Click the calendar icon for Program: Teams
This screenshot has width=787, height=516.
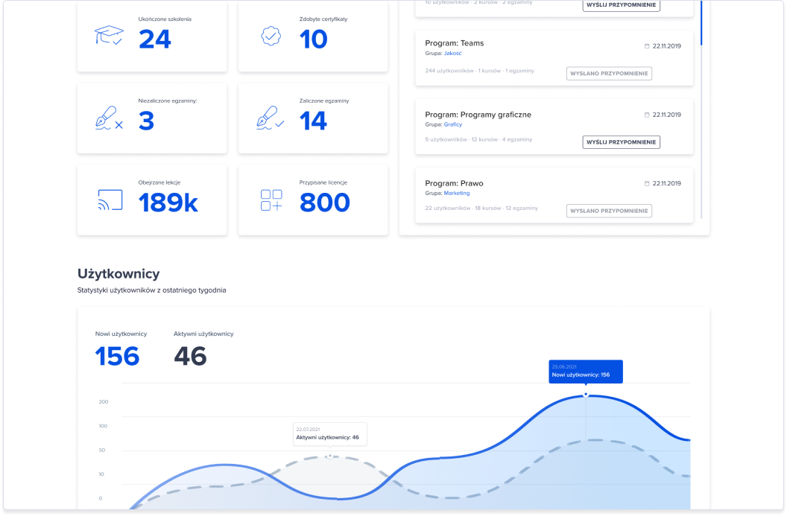647,46
